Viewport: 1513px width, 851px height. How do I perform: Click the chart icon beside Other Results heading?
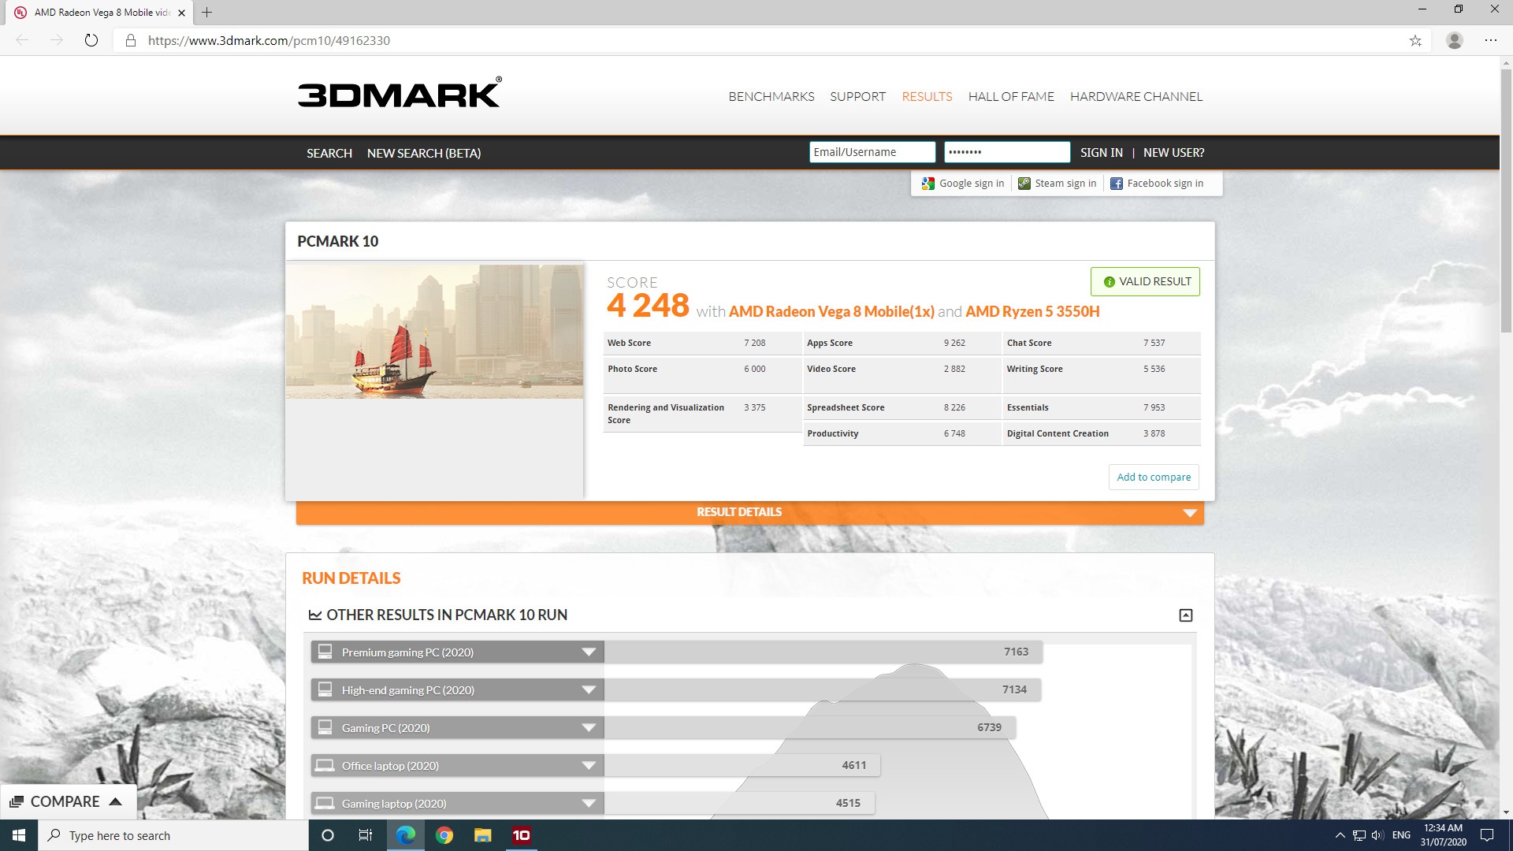pos(315,615)
